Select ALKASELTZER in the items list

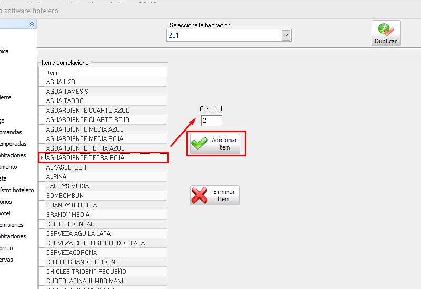tap(105, 167)
